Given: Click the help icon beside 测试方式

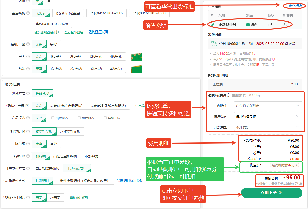Looking at the screenshot, I should (28, 93).
